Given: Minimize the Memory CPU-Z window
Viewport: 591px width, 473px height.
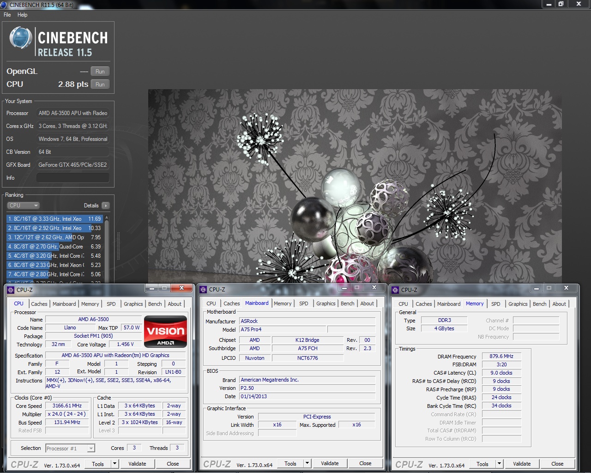Looking at the screenshot, I should (x=537, y=288).
